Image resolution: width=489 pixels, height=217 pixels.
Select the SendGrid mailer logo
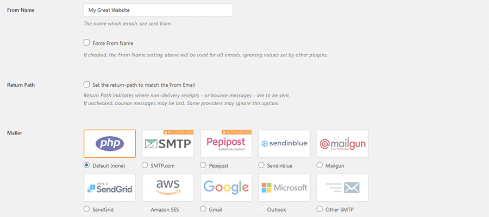[x=110, y=187]
